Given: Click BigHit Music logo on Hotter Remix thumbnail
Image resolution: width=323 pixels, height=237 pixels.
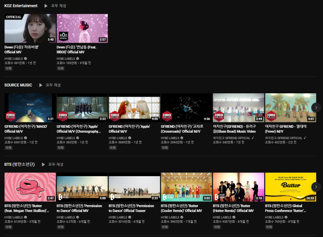Looking at the screenshot, I should point(220,197).
